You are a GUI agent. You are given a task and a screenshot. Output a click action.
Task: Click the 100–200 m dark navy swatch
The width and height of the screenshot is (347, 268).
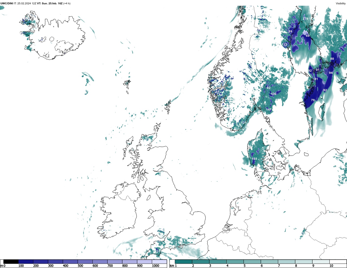click(26, 262)
